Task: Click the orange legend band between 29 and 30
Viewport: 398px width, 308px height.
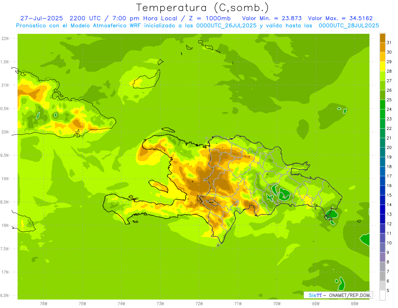Action: [x=382, y=57]
